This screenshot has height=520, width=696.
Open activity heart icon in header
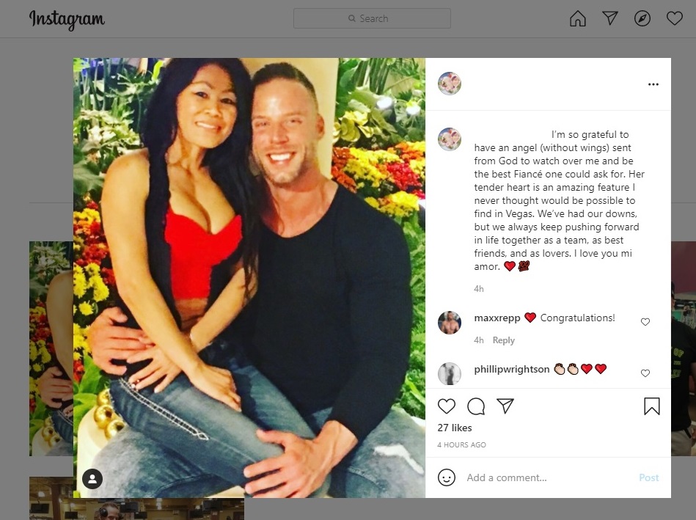click(674, 18)
